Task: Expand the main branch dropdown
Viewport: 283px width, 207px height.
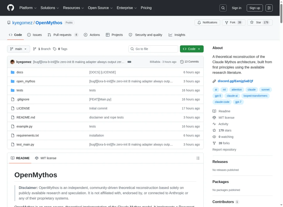Action: point(18,49)
